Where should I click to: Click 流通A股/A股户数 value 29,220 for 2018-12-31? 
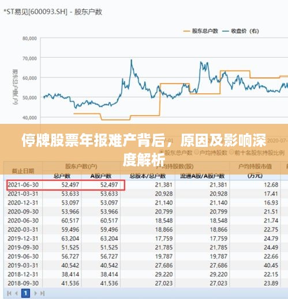218,274
